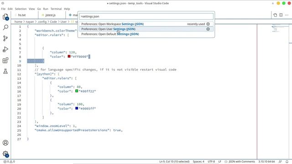This screenshot has width=292, height=164.
Task: Click line number 25 in gutter
Action: [x=19, y=130]
